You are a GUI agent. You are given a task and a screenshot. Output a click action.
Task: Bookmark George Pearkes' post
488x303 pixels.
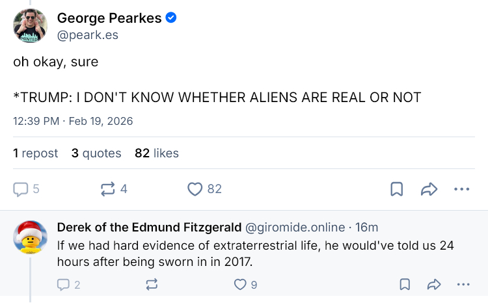[396, 189]
